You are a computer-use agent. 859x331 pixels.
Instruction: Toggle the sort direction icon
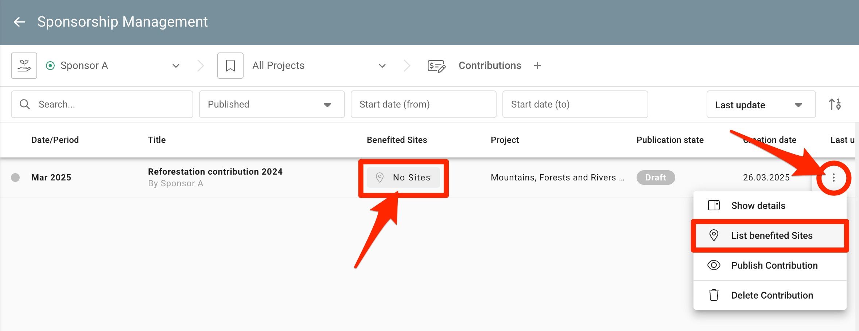(835, 105)
